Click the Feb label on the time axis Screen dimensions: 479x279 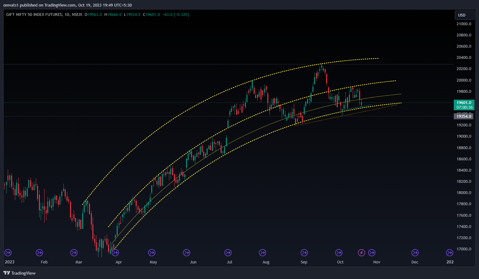pos(44,262)
